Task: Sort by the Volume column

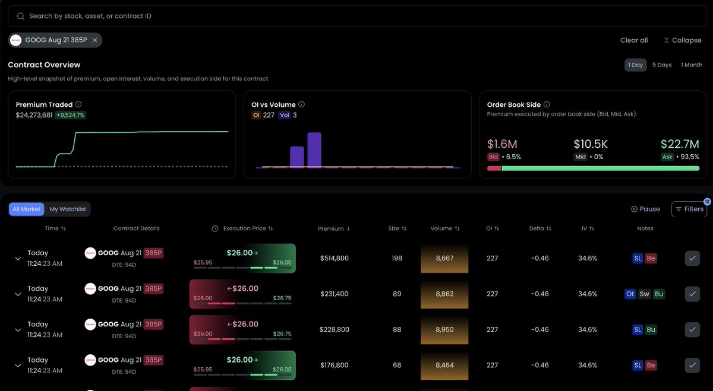Action: (x=445, y=228)
